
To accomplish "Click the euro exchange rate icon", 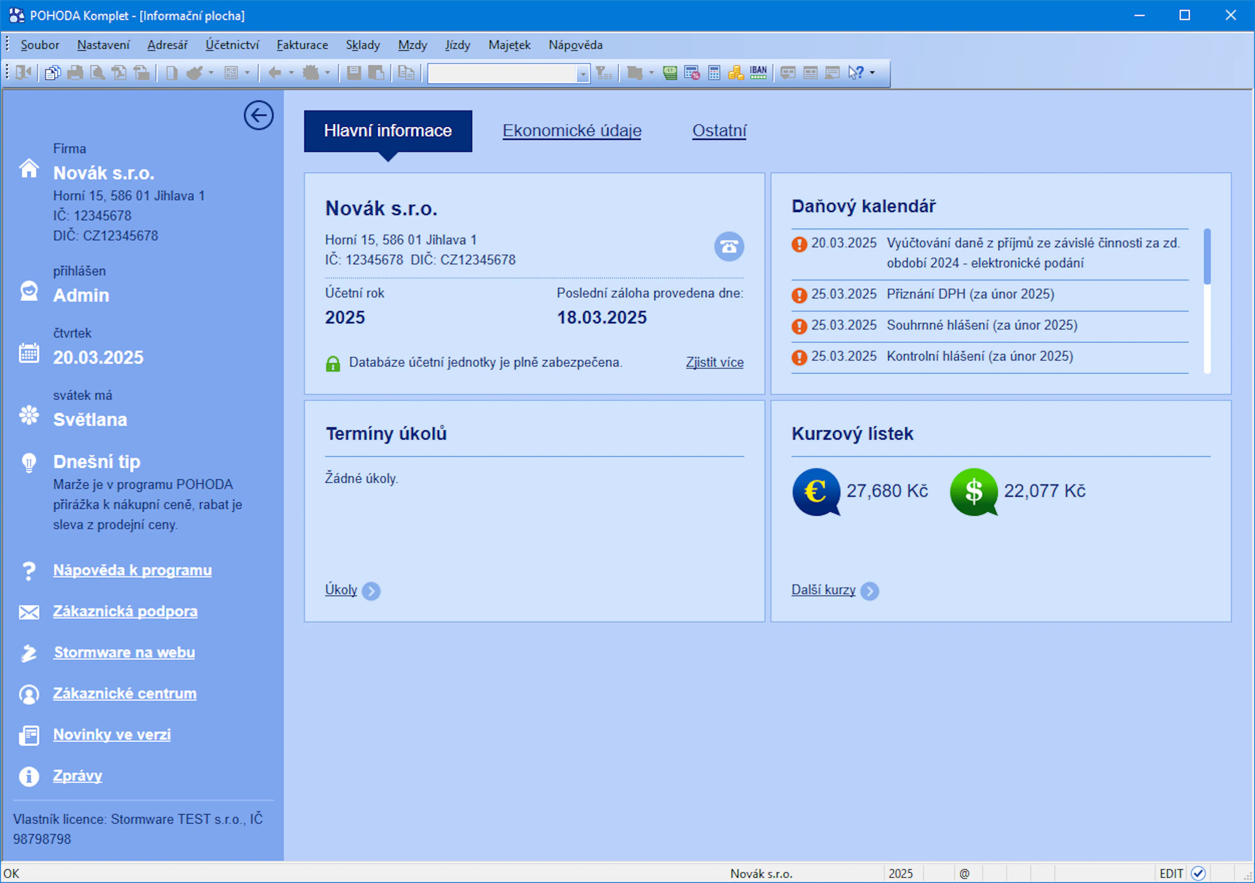I will click(x=815, y=491).
